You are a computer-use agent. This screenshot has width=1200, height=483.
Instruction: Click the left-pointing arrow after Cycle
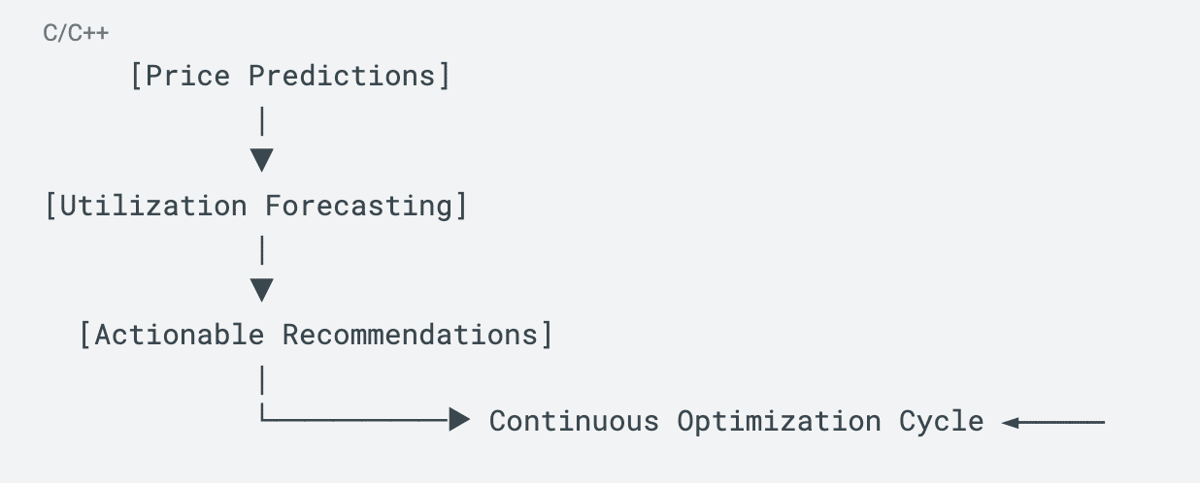pos(1011,422)
